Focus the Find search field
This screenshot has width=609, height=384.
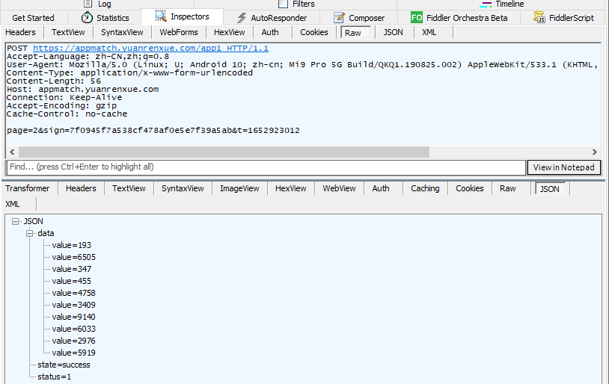(266, 167)
